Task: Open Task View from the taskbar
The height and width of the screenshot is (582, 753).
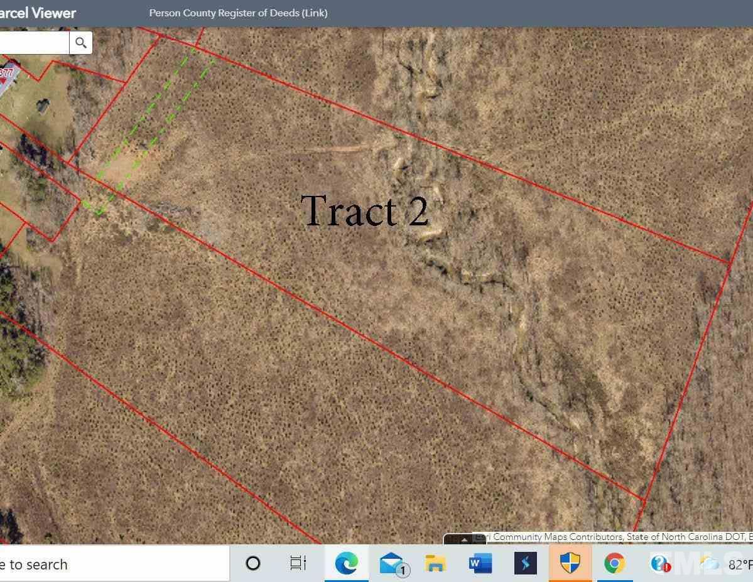Action: (x=298, y=563)
